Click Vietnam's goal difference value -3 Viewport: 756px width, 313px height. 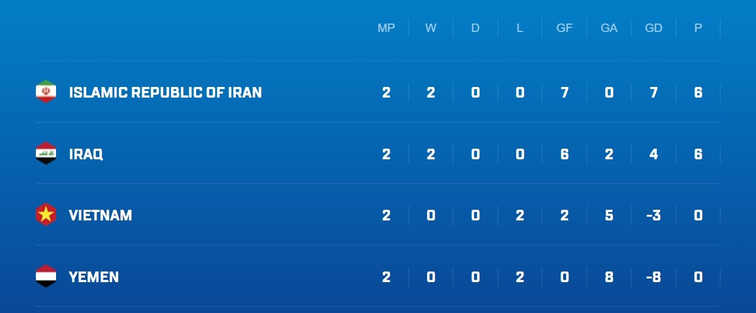(x=653, y=215)
